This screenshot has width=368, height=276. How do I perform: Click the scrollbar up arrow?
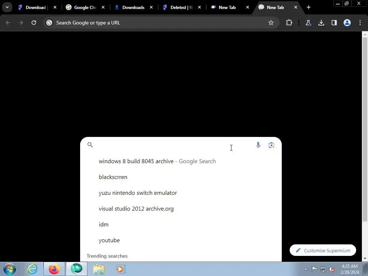coord(365,34)
